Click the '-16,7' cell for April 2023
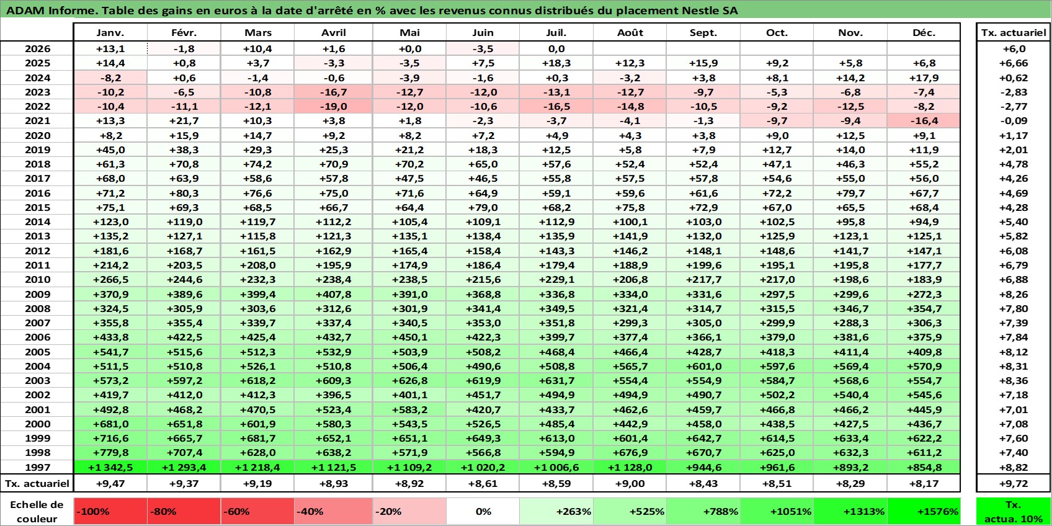 tap(334, 92)
